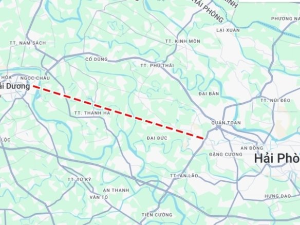The height and width of the screenshot is (225, 300).
Task: Click the Lại Xuân place label
Action: (x=228, y=30)
